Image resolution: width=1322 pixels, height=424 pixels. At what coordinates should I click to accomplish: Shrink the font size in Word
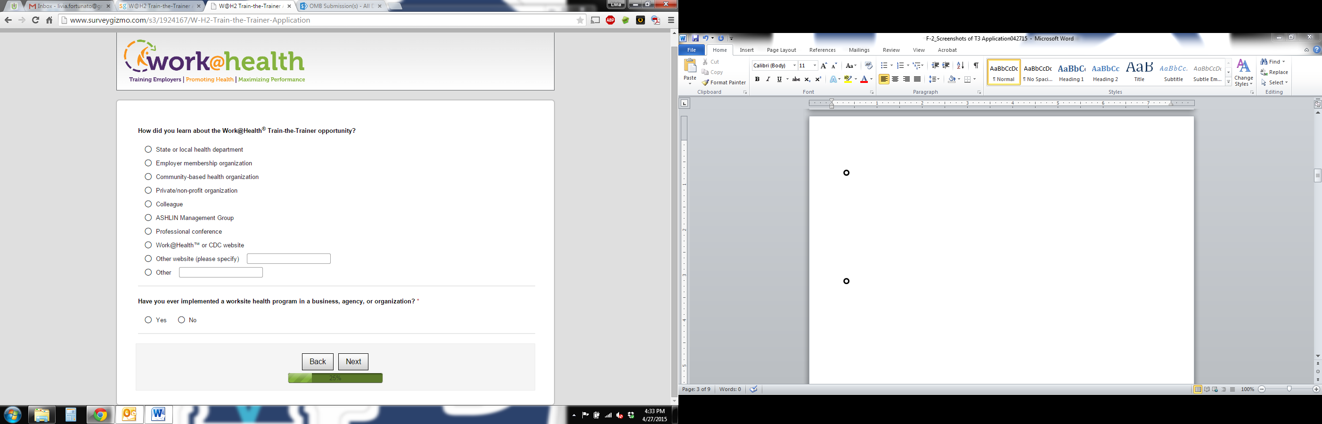coord(834,65)
